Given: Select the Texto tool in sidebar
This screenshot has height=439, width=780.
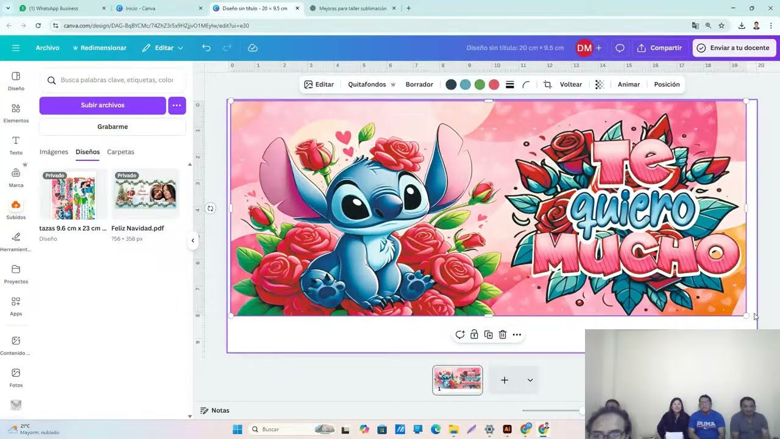Looking at the screenshot, I should (x=16, y=145).
